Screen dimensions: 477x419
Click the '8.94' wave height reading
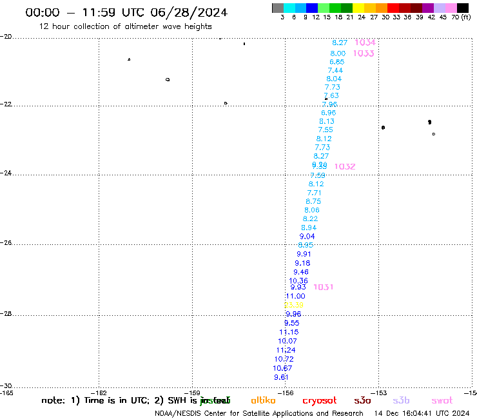pos(309,228)
